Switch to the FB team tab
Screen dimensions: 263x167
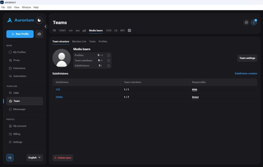pos(54,30)
